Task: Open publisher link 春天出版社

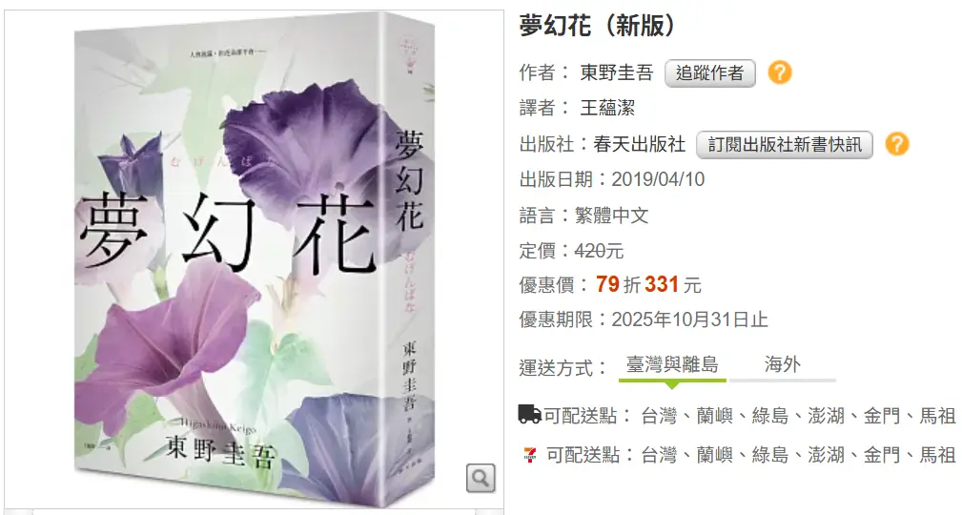Action: coord(639,144)
